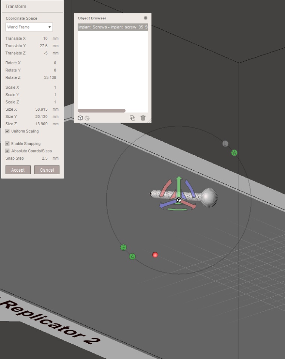The image size is (285, 359).
Task: Open the Coordinate Space dropdown
Action: point(29,27)
